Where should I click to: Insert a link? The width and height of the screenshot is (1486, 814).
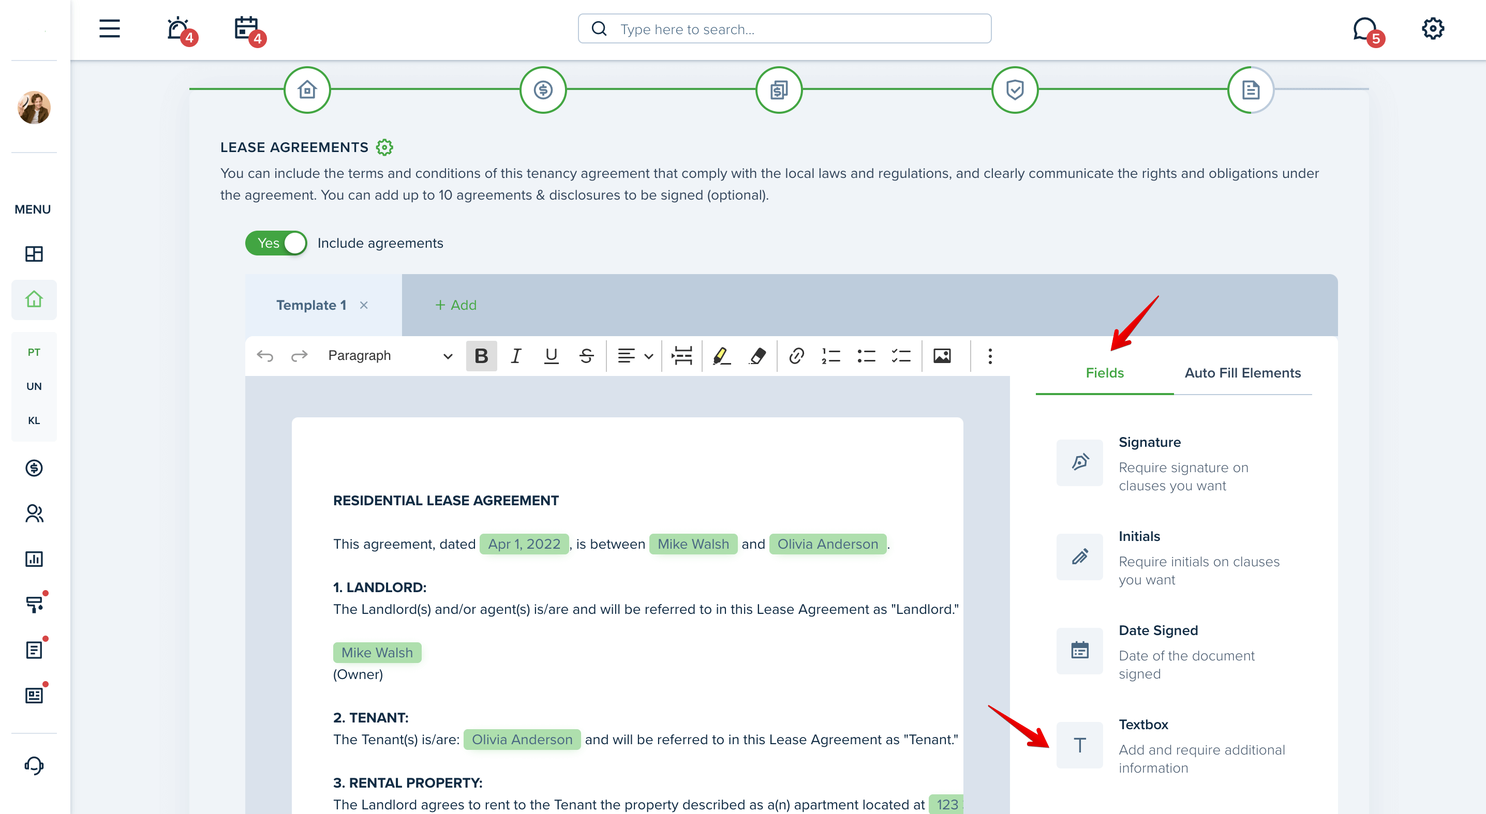pos(796,356)
